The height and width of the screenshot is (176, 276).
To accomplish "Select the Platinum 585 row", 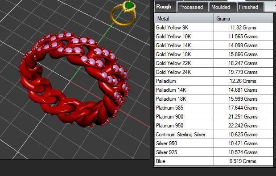I will pyautogui.click(x=214, y=108).
